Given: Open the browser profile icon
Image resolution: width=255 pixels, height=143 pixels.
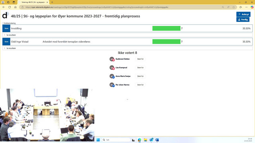Looking at the screenshot, I should [x=3, y=2].
